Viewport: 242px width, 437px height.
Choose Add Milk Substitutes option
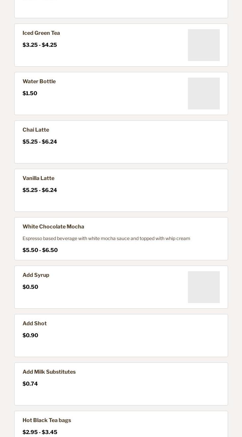[x=49, y=372]
